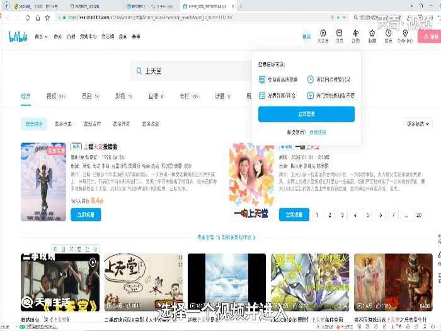Open the sky clouds video thumbnail
The image size is (441, 331).
click(x=227, y=282)
